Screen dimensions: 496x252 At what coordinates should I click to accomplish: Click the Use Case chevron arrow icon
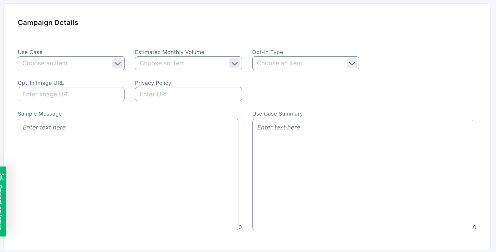[x=118, y=63]
